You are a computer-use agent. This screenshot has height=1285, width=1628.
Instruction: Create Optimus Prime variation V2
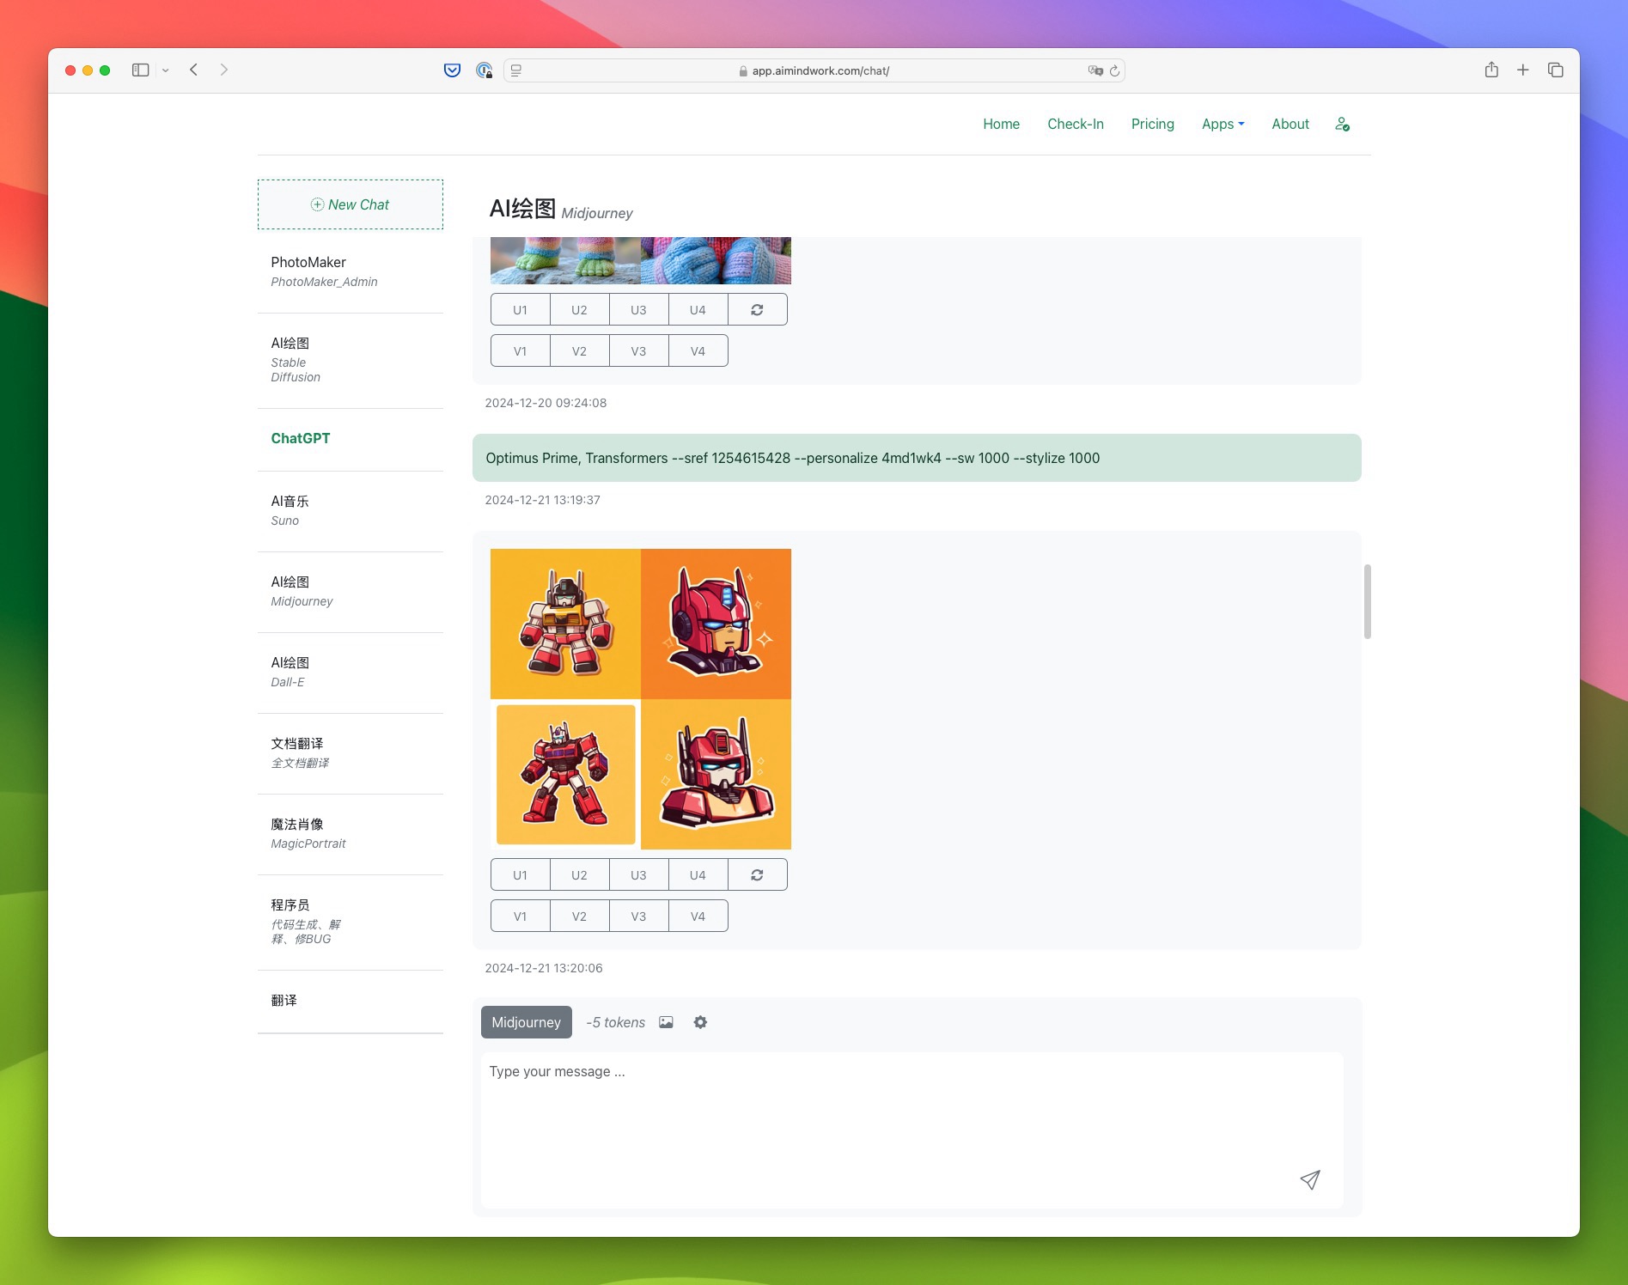[579, 917]
